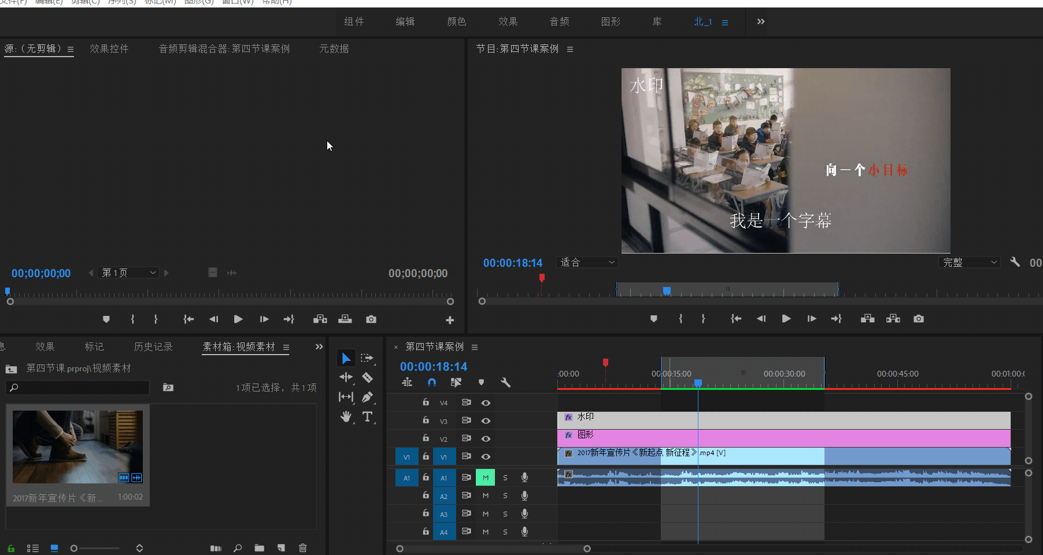Select the Hand tool
The width and height of the screenshot is (1043, 555).
[346, 416]
